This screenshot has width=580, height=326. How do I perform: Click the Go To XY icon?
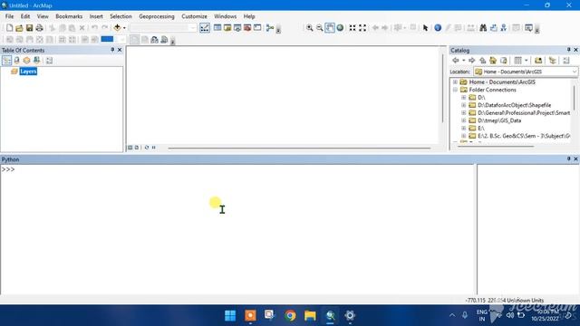click(504, 28)
